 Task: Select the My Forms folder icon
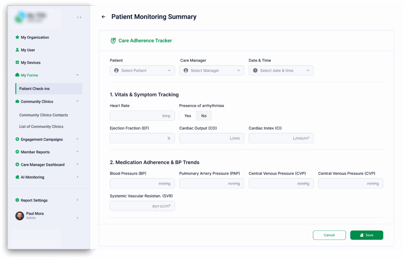[16, 75]
